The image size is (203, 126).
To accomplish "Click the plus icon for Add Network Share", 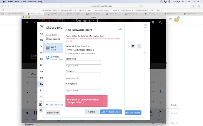I will coord(47,105).
